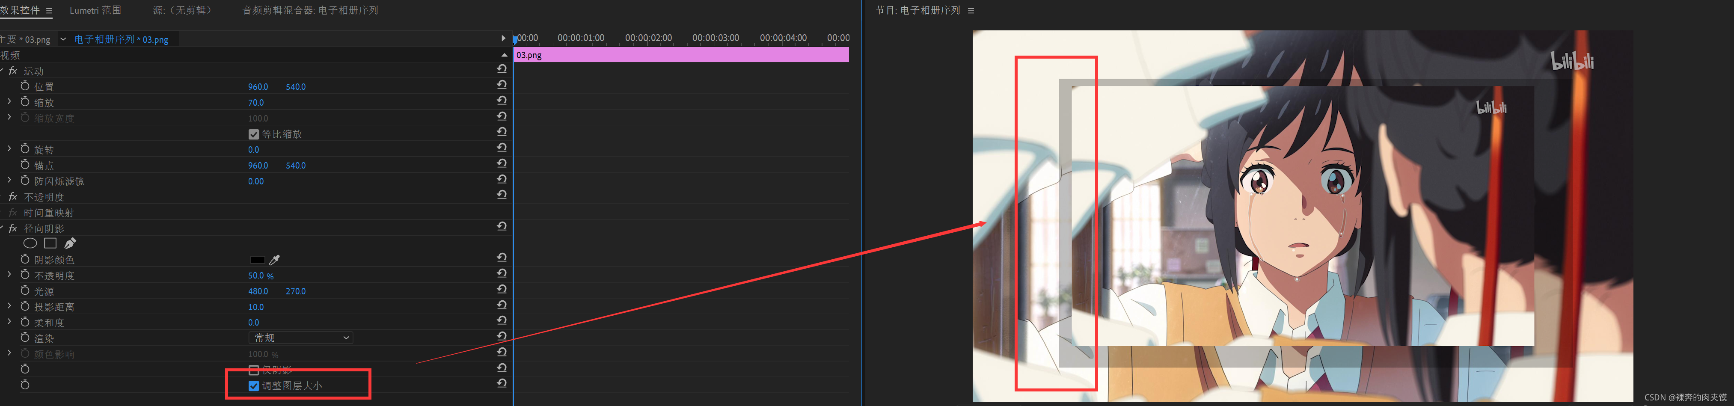Screen dimensions: 1734x406
Task: Toggle the 柔和度 animation stopwatch
Action: tap(25, 322)
